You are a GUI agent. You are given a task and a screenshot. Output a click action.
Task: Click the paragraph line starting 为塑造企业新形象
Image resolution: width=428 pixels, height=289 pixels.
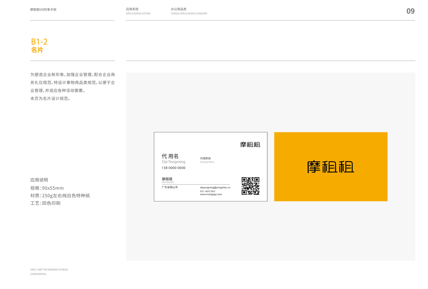[73, 75]
